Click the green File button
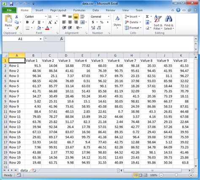200x180 pixels. click(x=9, y=10)
